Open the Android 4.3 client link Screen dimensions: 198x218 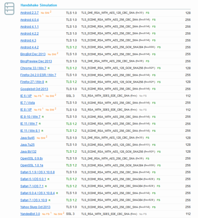tap(28, 40)
